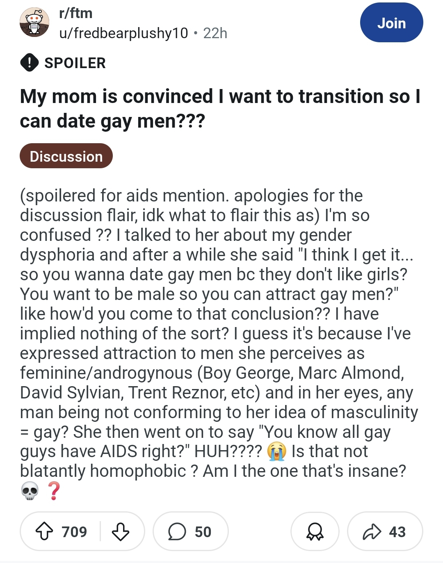Share the post with arrow icon
This screenshot has height=563, width=443.
click(x=372, y=532)
